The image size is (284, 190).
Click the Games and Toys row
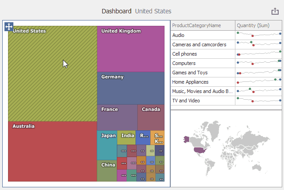202,73
